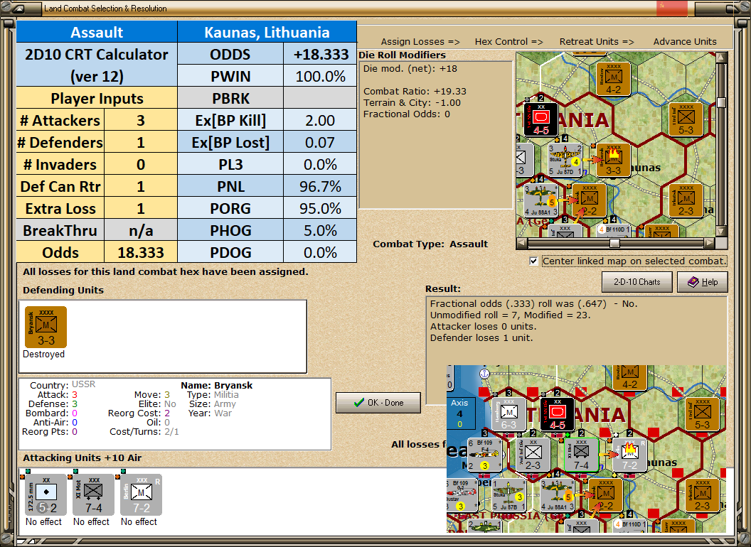Screen dimensions: 751x547
Task: Uncheck Center linked map on selected combat
Action: tap(533, 261)
